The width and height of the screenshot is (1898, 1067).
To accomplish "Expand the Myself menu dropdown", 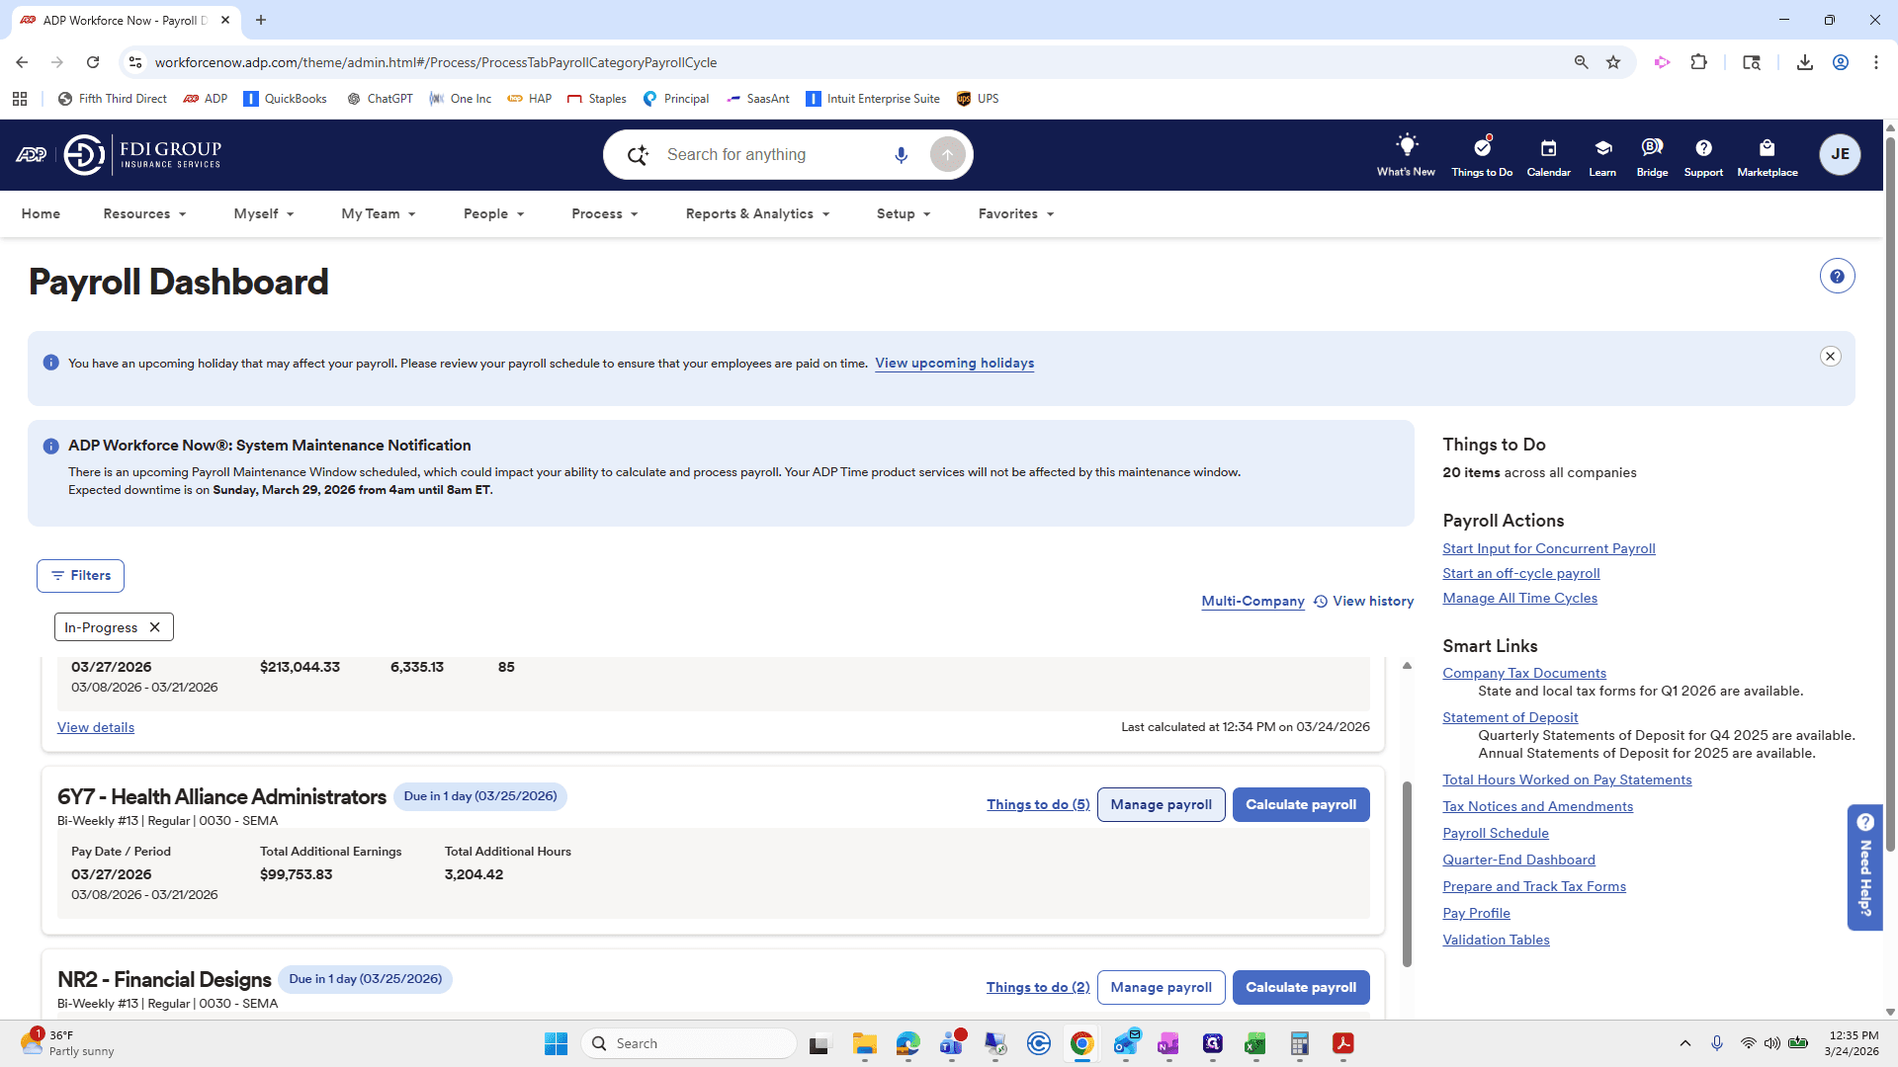I will (263, 213).
